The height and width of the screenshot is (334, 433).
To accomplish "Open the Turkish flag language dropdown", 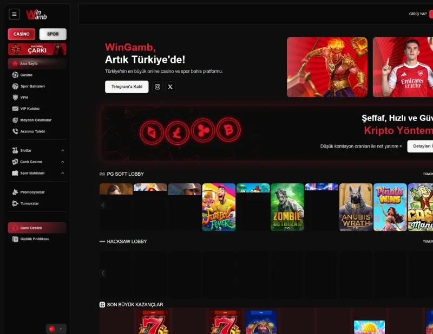I will (56, 329).
